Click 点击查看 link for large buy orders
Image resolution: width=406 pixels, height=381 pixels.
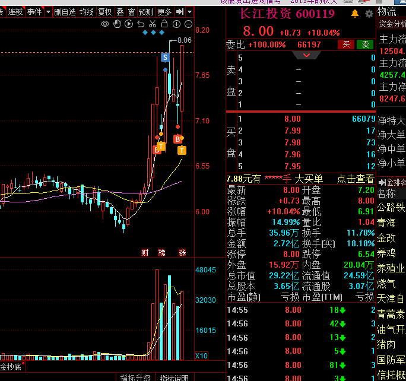coord(356,179)
